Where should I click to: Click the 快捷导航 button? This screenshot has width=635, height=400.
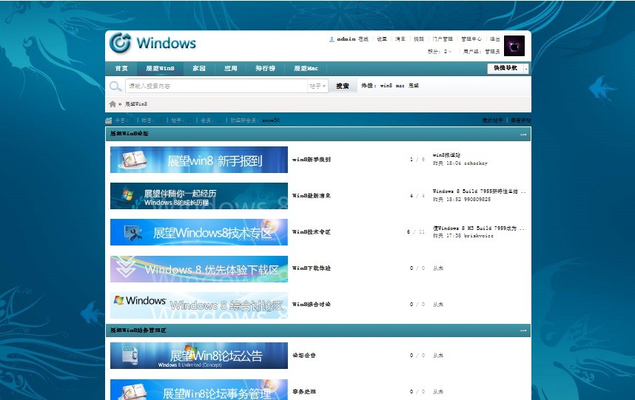[505, 68]
